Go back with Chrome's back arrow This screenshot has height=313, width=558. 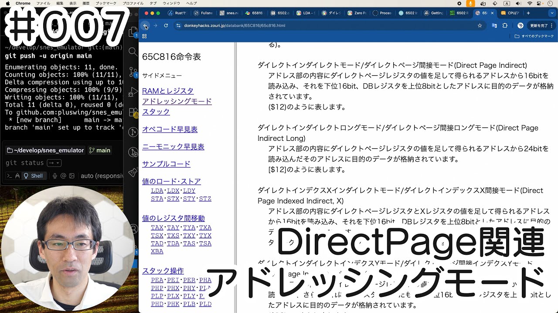[145, 26]
